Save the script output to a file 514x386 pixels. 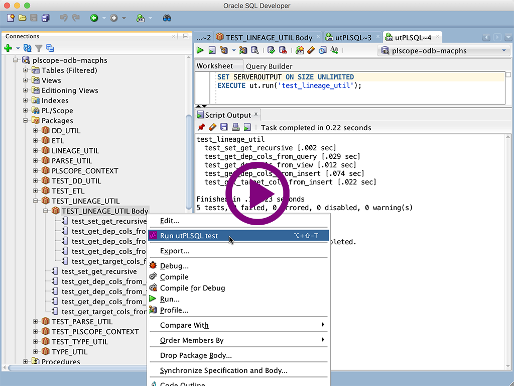pos(223,127)
